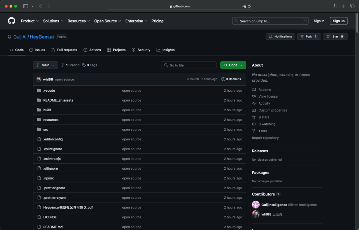Show Safari tab overview icon
This screenshot has height=230, width=359.
click(x=352, y=6)
